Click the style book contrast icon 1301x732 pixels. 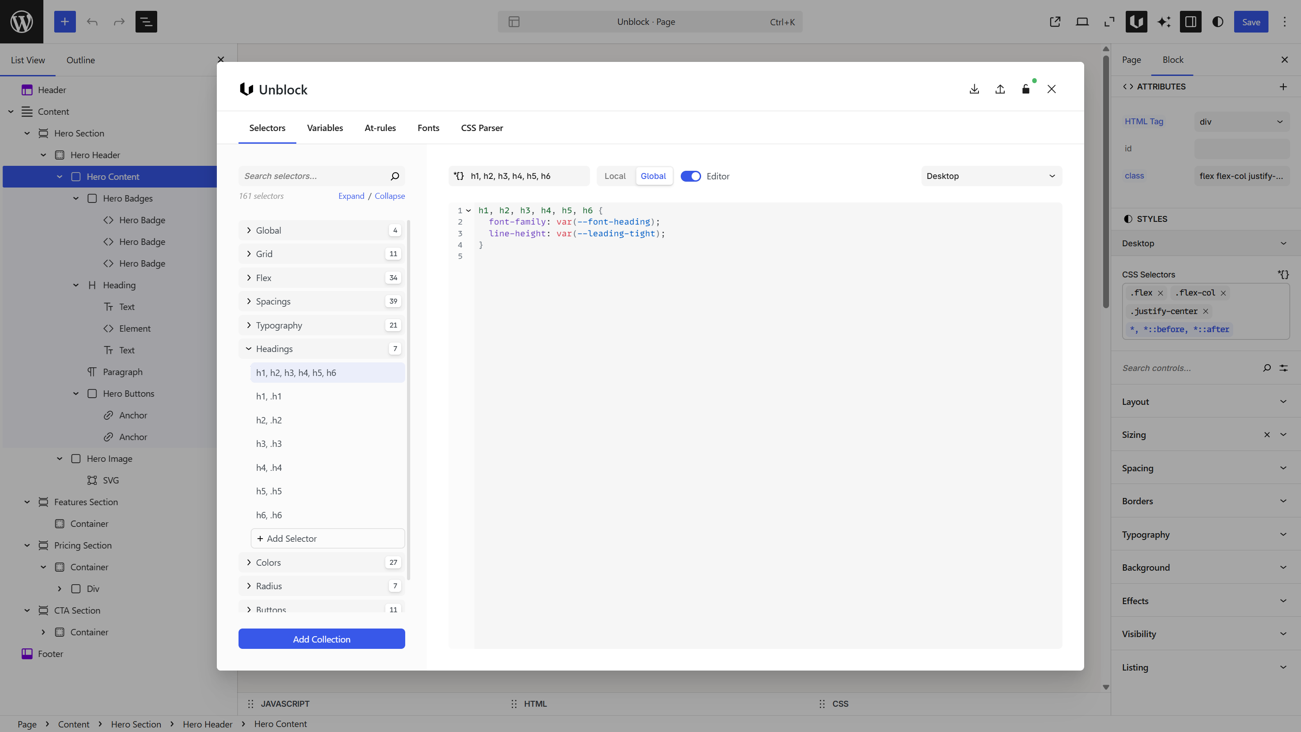pos(1218,22)
